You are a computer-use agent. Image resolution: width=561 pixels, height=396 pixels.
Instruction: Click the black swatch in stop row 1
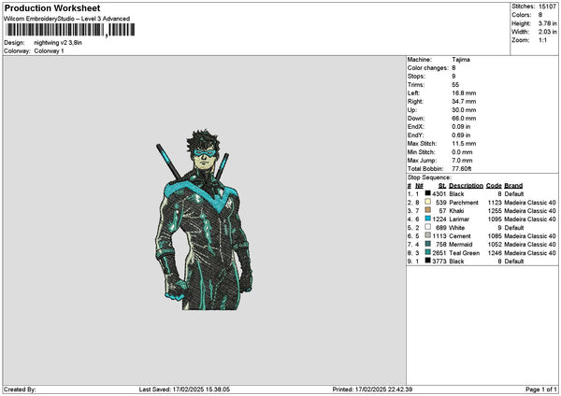click(x=427, y=193)
